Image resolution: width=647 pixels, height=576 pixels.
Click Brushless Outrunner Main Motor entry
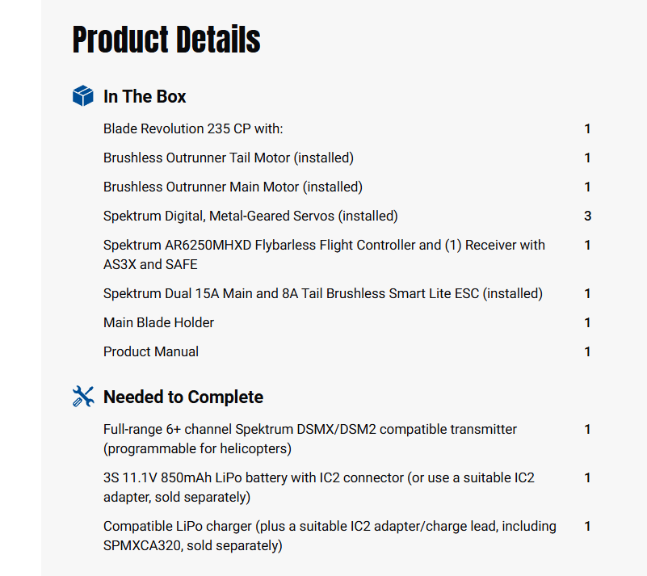point(233,187)
